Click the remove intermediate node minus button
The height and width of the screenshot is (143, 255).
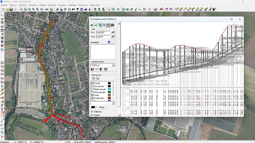[113, 42]
